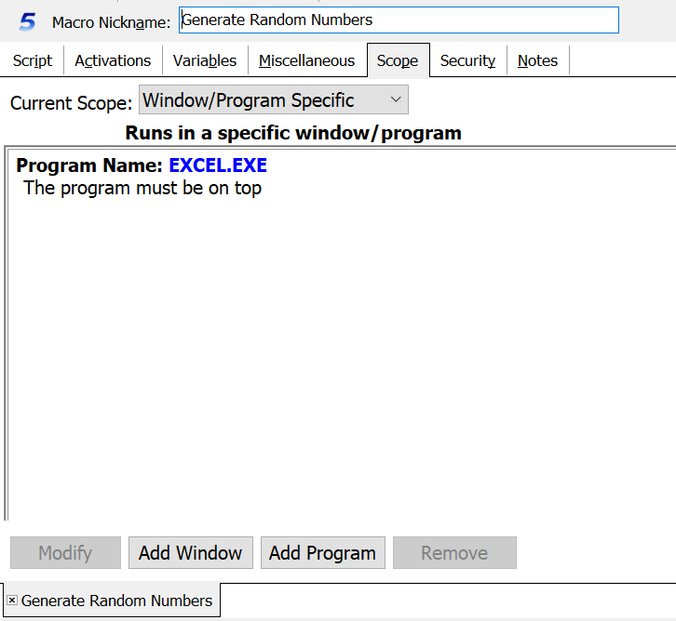676x621 pixels.
Task: Open the Activations tab
Action: (113, 60)
